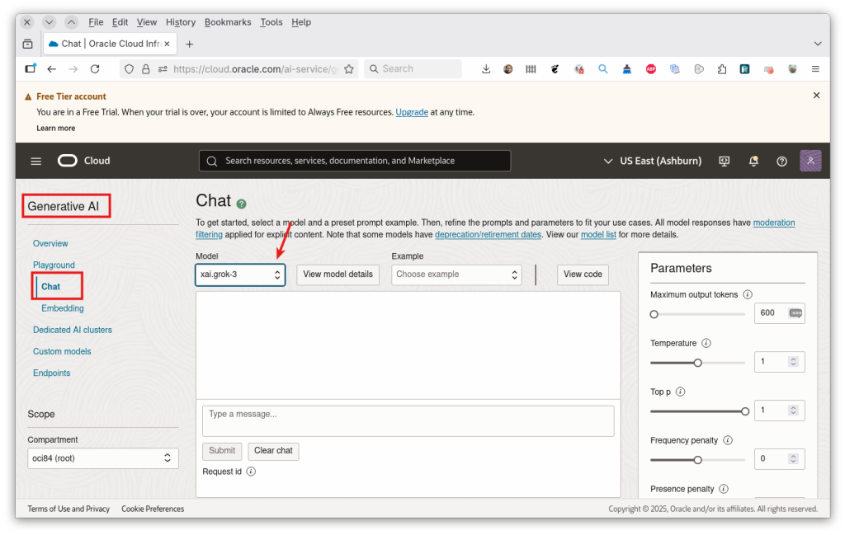
Task: Click the Clear chat button
Action: (273, 451)
